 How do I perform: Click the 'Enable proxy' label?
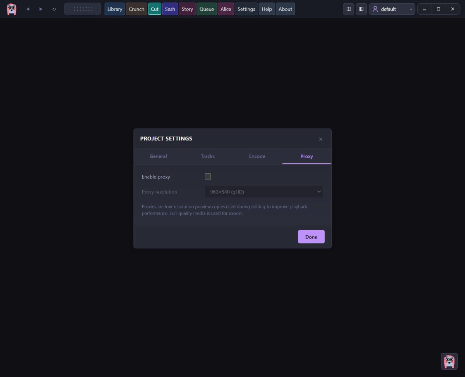(x=156, y=177)
